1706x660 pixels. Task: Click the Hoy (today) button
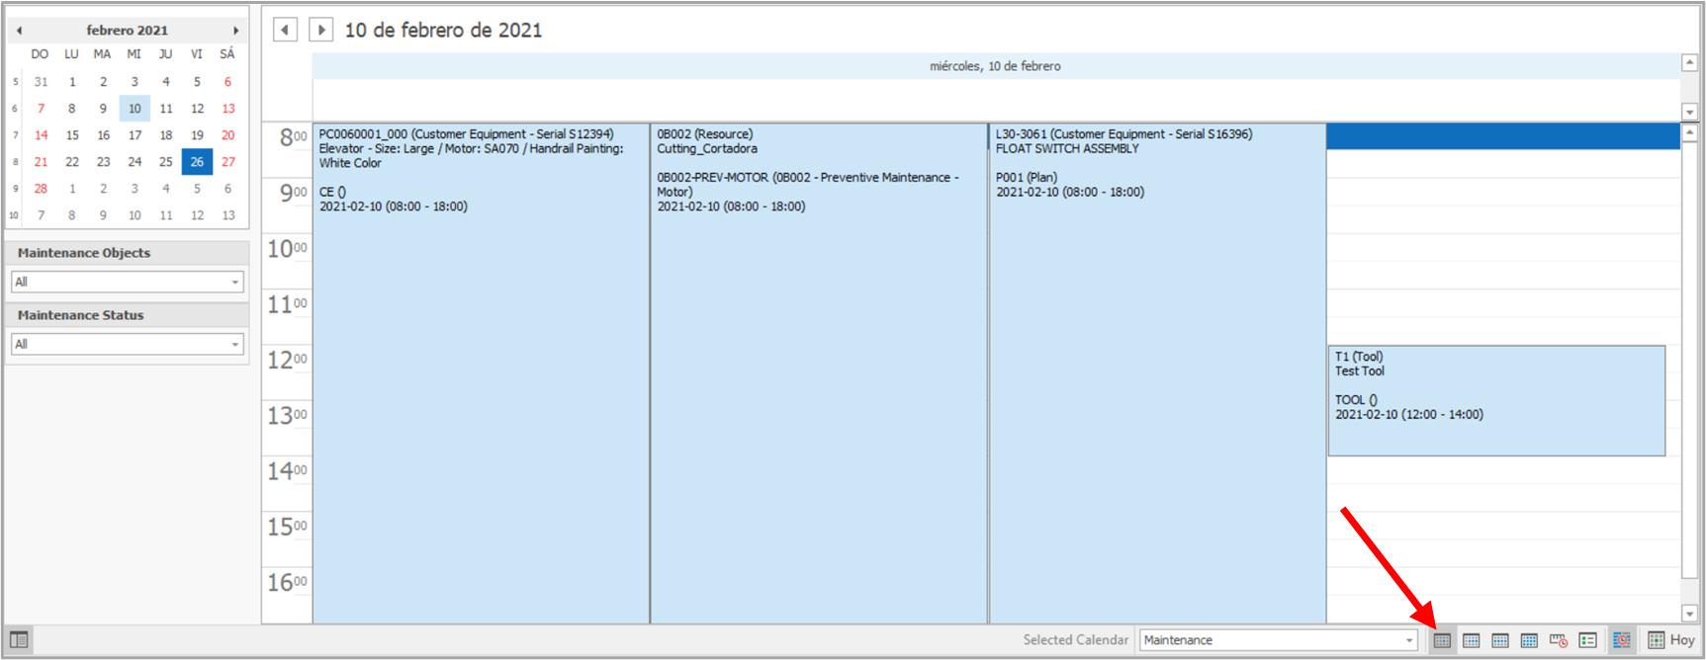(x=1671, y=640)
